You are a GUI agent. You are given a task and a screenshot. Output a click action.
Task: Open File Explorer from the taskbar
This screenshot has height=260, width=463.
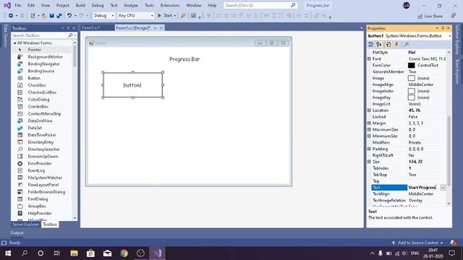(74, 253)
